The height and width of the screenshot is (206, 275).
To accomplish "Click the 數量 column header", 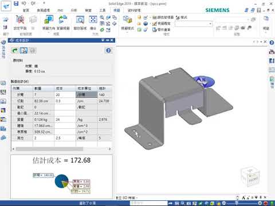I will tap(44, 89).
